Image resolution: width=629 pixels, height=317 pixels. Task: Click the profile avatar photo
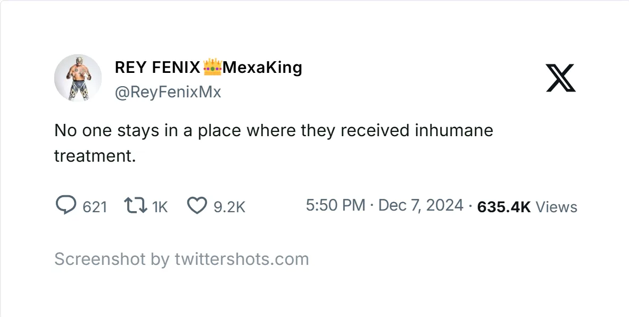78,78
